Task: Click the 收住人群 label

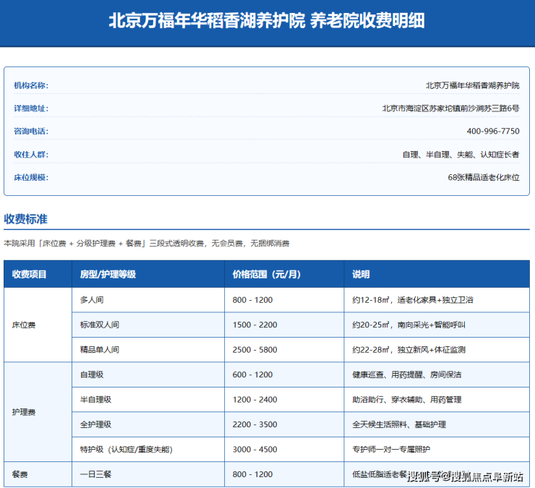Action: click(x=31, y=155)
